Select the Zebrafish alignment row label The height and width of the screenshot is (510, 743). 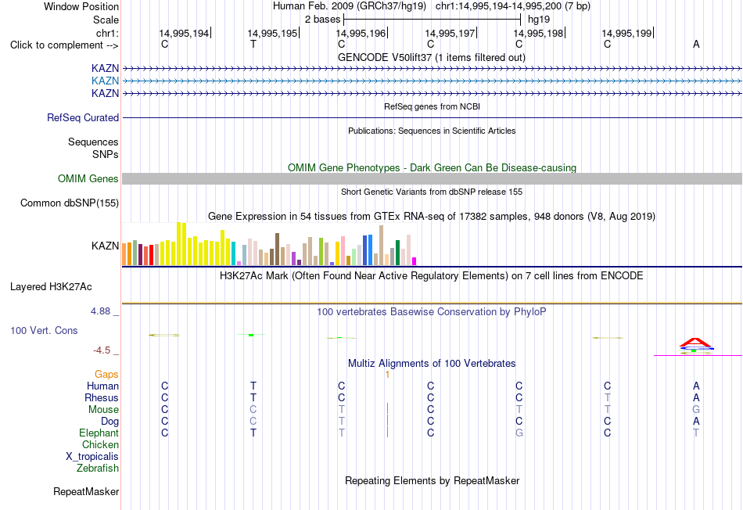coord(98,469)
